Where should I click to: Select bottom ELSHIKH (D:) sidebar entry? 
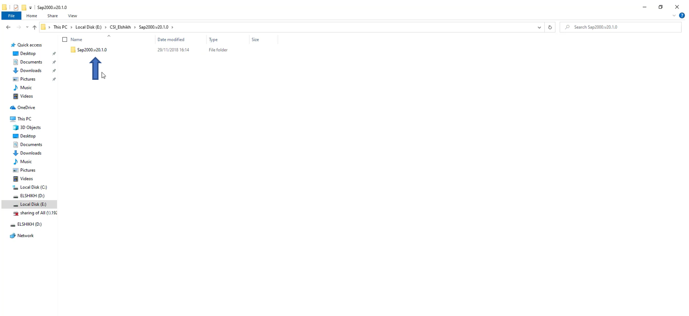click(29, 224)
